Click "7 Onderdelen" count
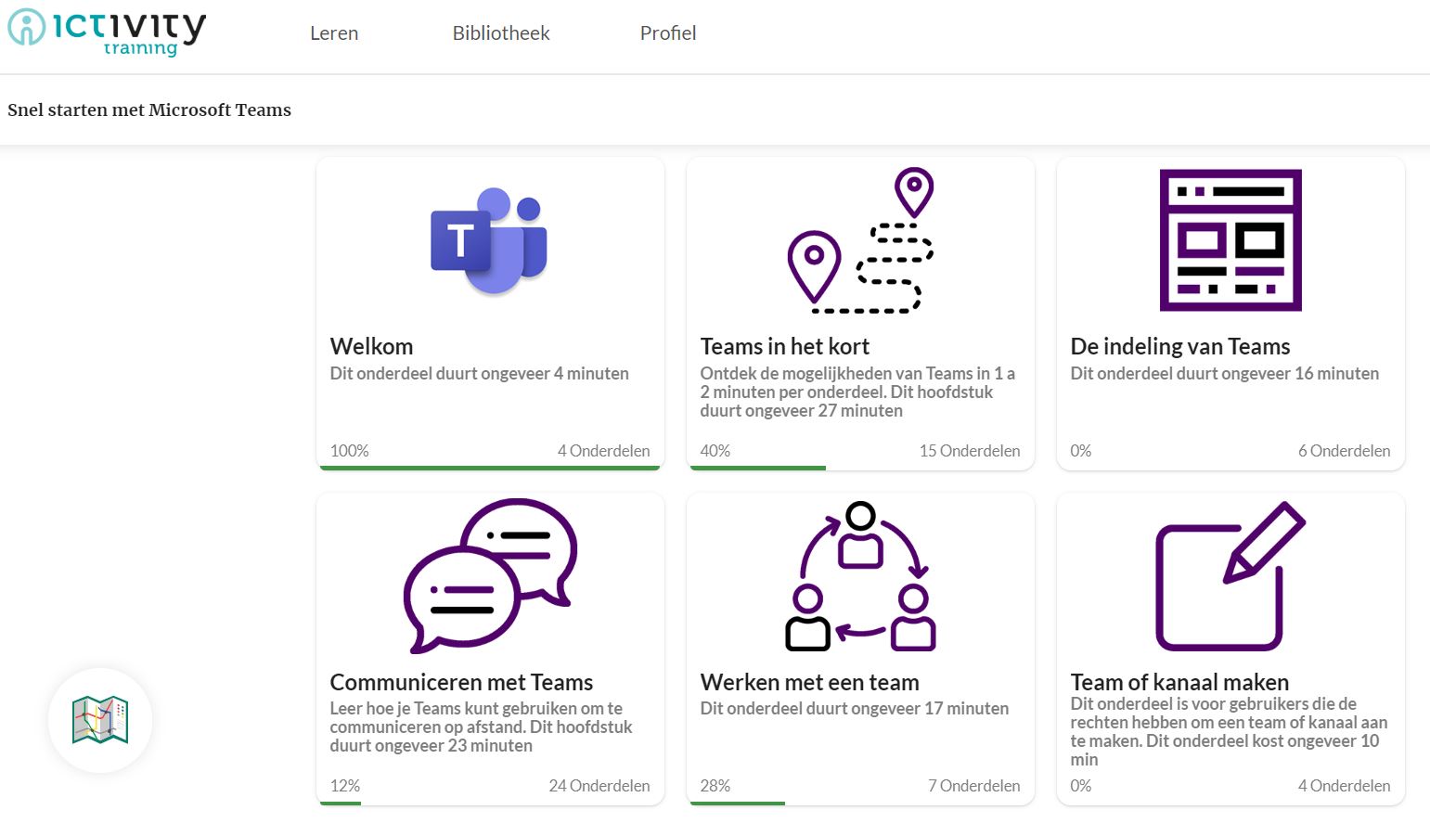This screenshot has height=823, width=1430. point(973,785)
